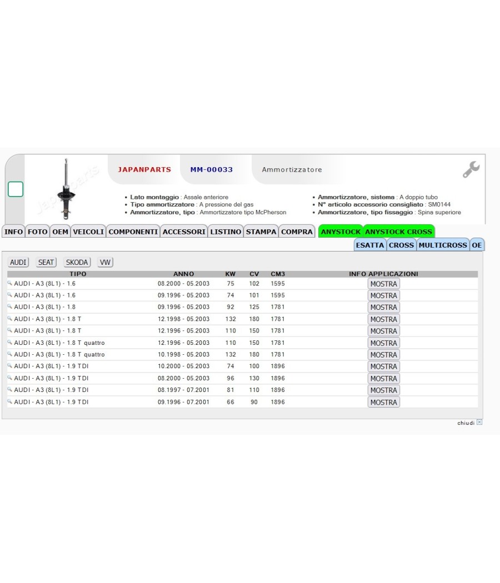Open the COMPRA tab
Image resolution: width=500 pixels, height=583 pixels.
297,232
